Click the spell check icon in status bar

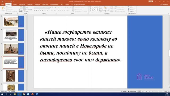[9, 91]
